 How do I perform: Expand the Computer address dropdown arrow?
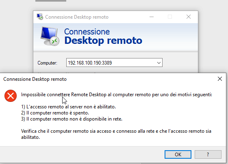(x=159, y=63)
